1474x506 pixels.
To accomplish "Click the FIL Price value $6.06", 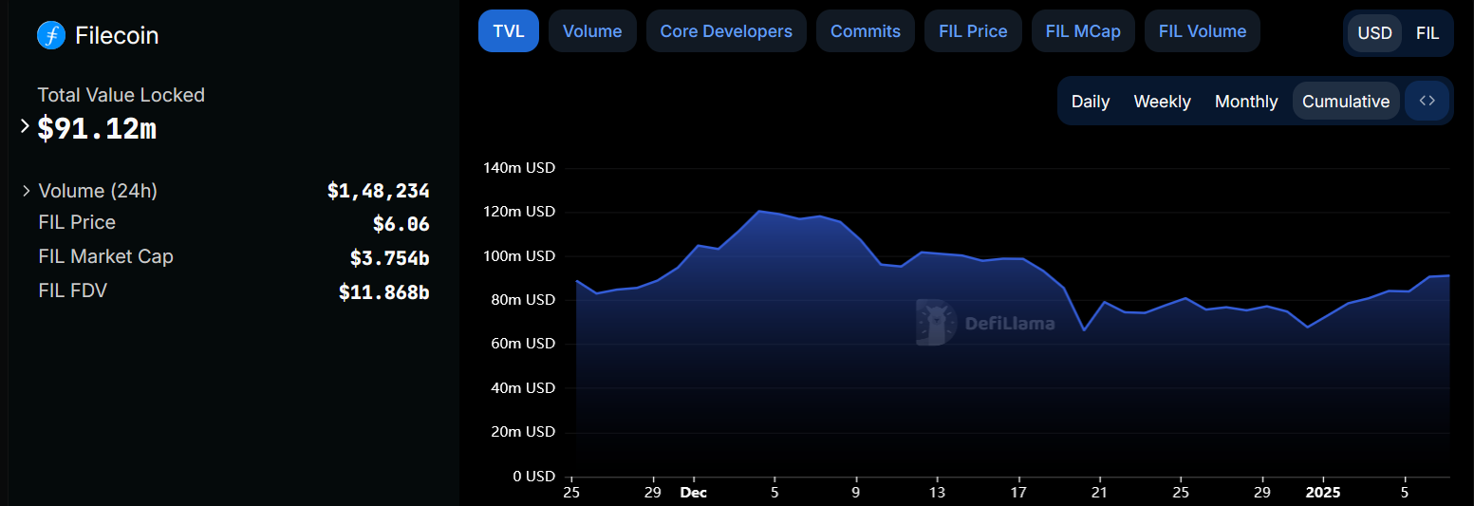I will pyautogui.click(x=401, y=225).
